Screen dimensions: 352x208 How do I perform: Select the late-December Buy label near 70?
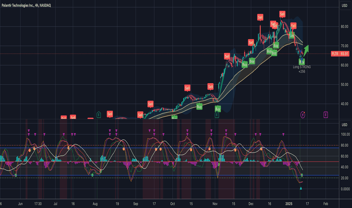276,45
